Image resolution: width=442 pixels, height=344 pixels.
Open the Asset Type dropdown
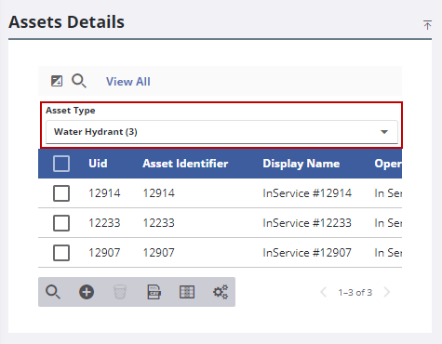[x=221, y=132]
